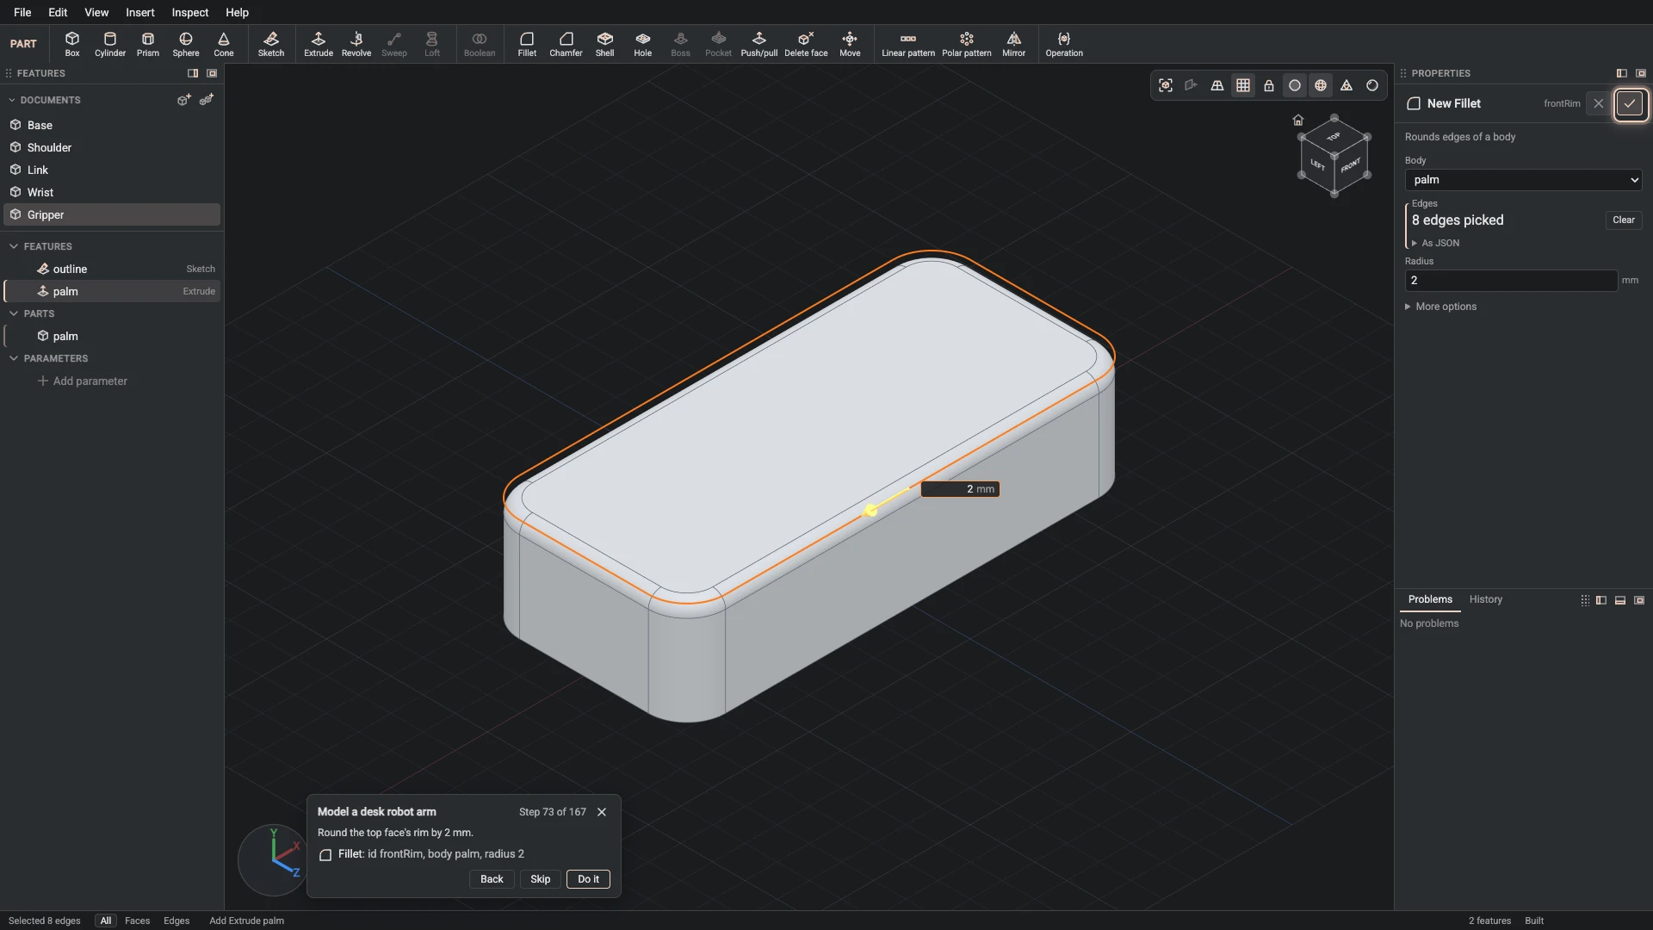The height and width of the screenshot is (930, 1653).
Task: Select the Cone tool
Action: [x=224, y=44]
